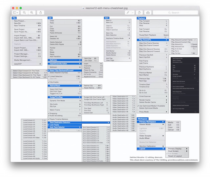Click the 'Play Around Current Clip' text
This screenshot has height=177, width=210.
[181, 42]
